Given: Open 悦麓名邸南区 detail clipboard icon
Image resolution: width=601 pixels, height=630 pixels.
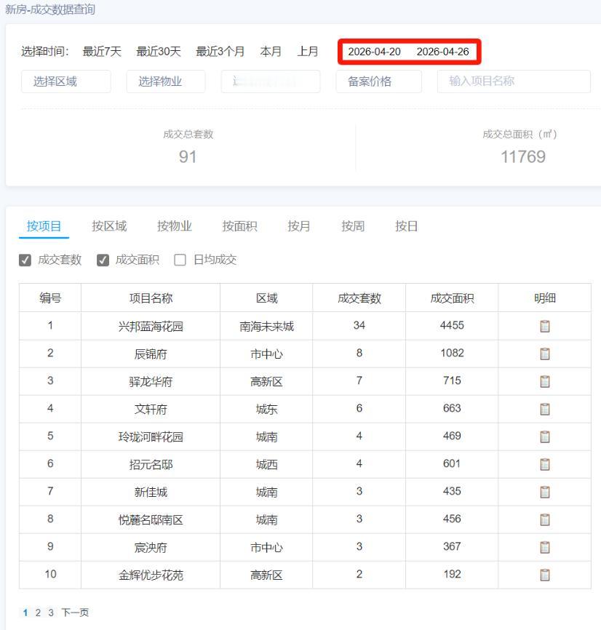Looking at the screenshot, I should pos(544,519).
